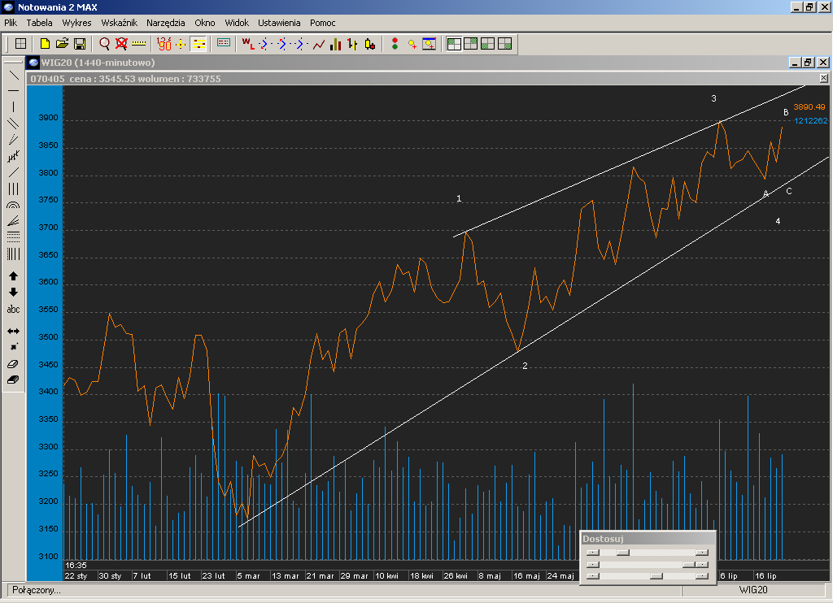Click the up arrow marker tool
Viewport: 833px width, 603px height.
pyautogui.click(x=13, y=276)
